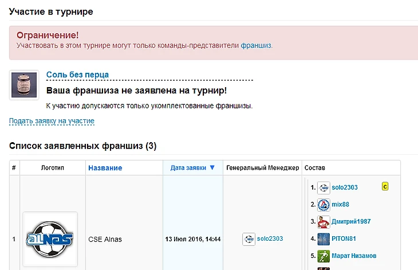Open Дмитрий1987 player profile link
The height and width of the screenshot is (270, 418).
[x=352, y=222]
